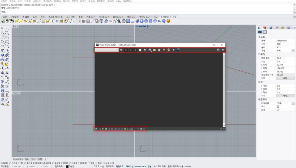Image resolution: width=296 pixels, height=168 pixels.
Task: Switch to blue channel in V-Ray frame buffer
Action: [135, 50]
